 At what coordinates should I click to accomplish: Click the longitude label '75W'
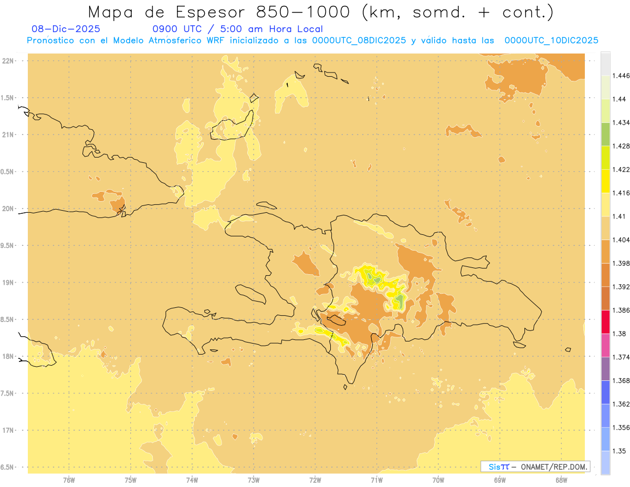point(131,480)
